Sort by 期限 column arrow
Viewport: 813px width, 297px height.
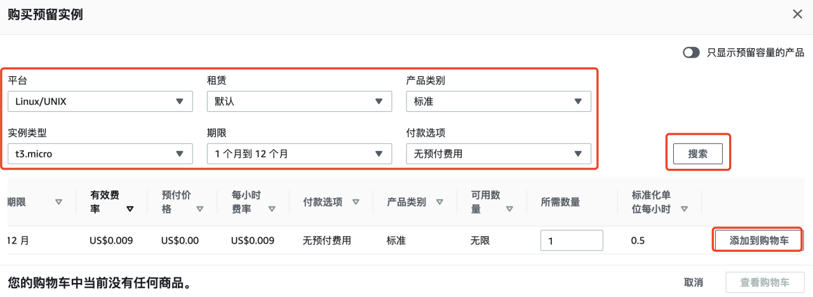[59, 202]
